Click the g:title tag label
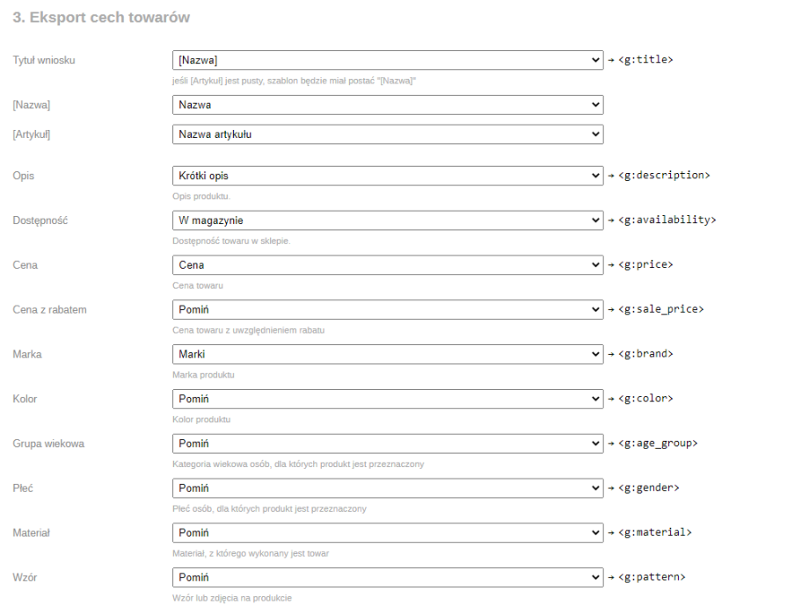The width and height of the screenshot is (809, 605). click(x=646, y=60)
